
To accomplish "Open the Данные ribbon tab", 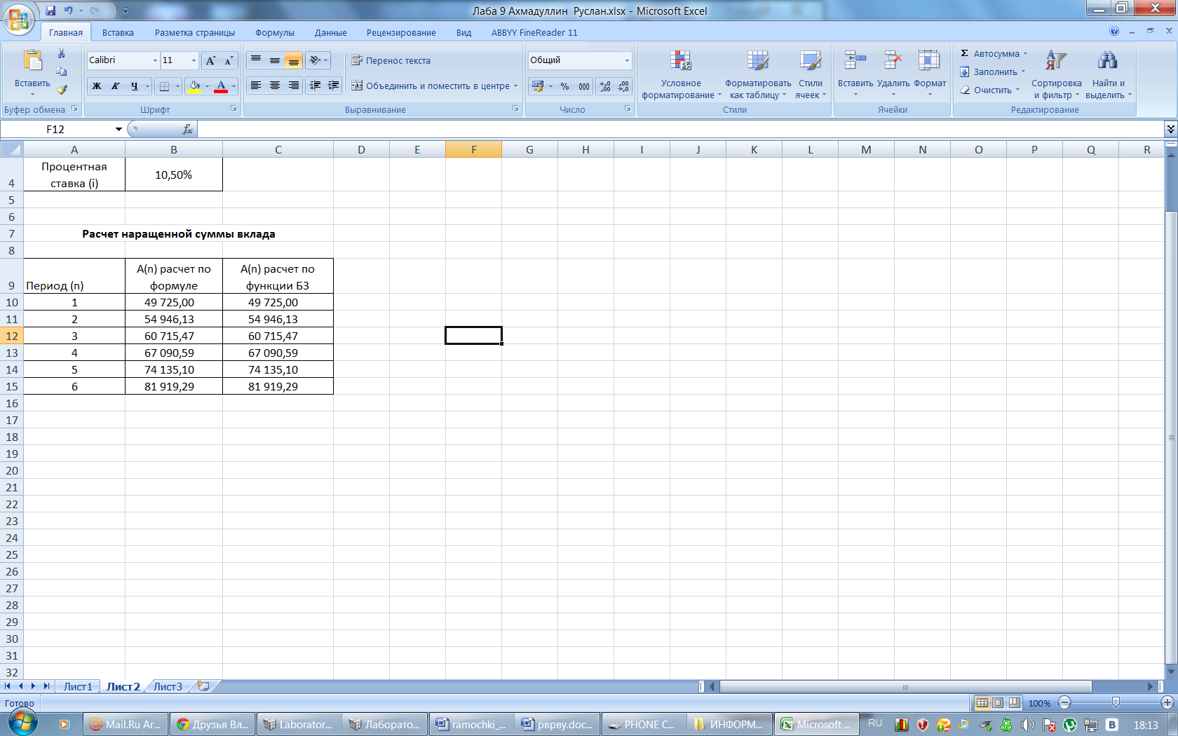I will click(x=331, y=33).
